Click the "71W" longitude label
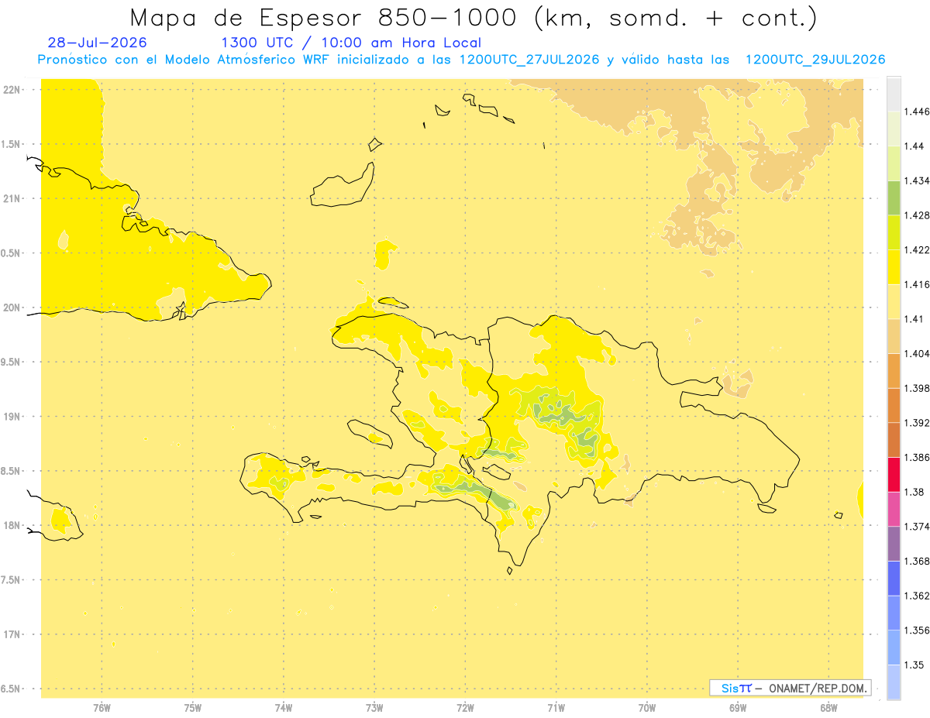The height and width of the screenshot is (718, 930). [556, 708]
